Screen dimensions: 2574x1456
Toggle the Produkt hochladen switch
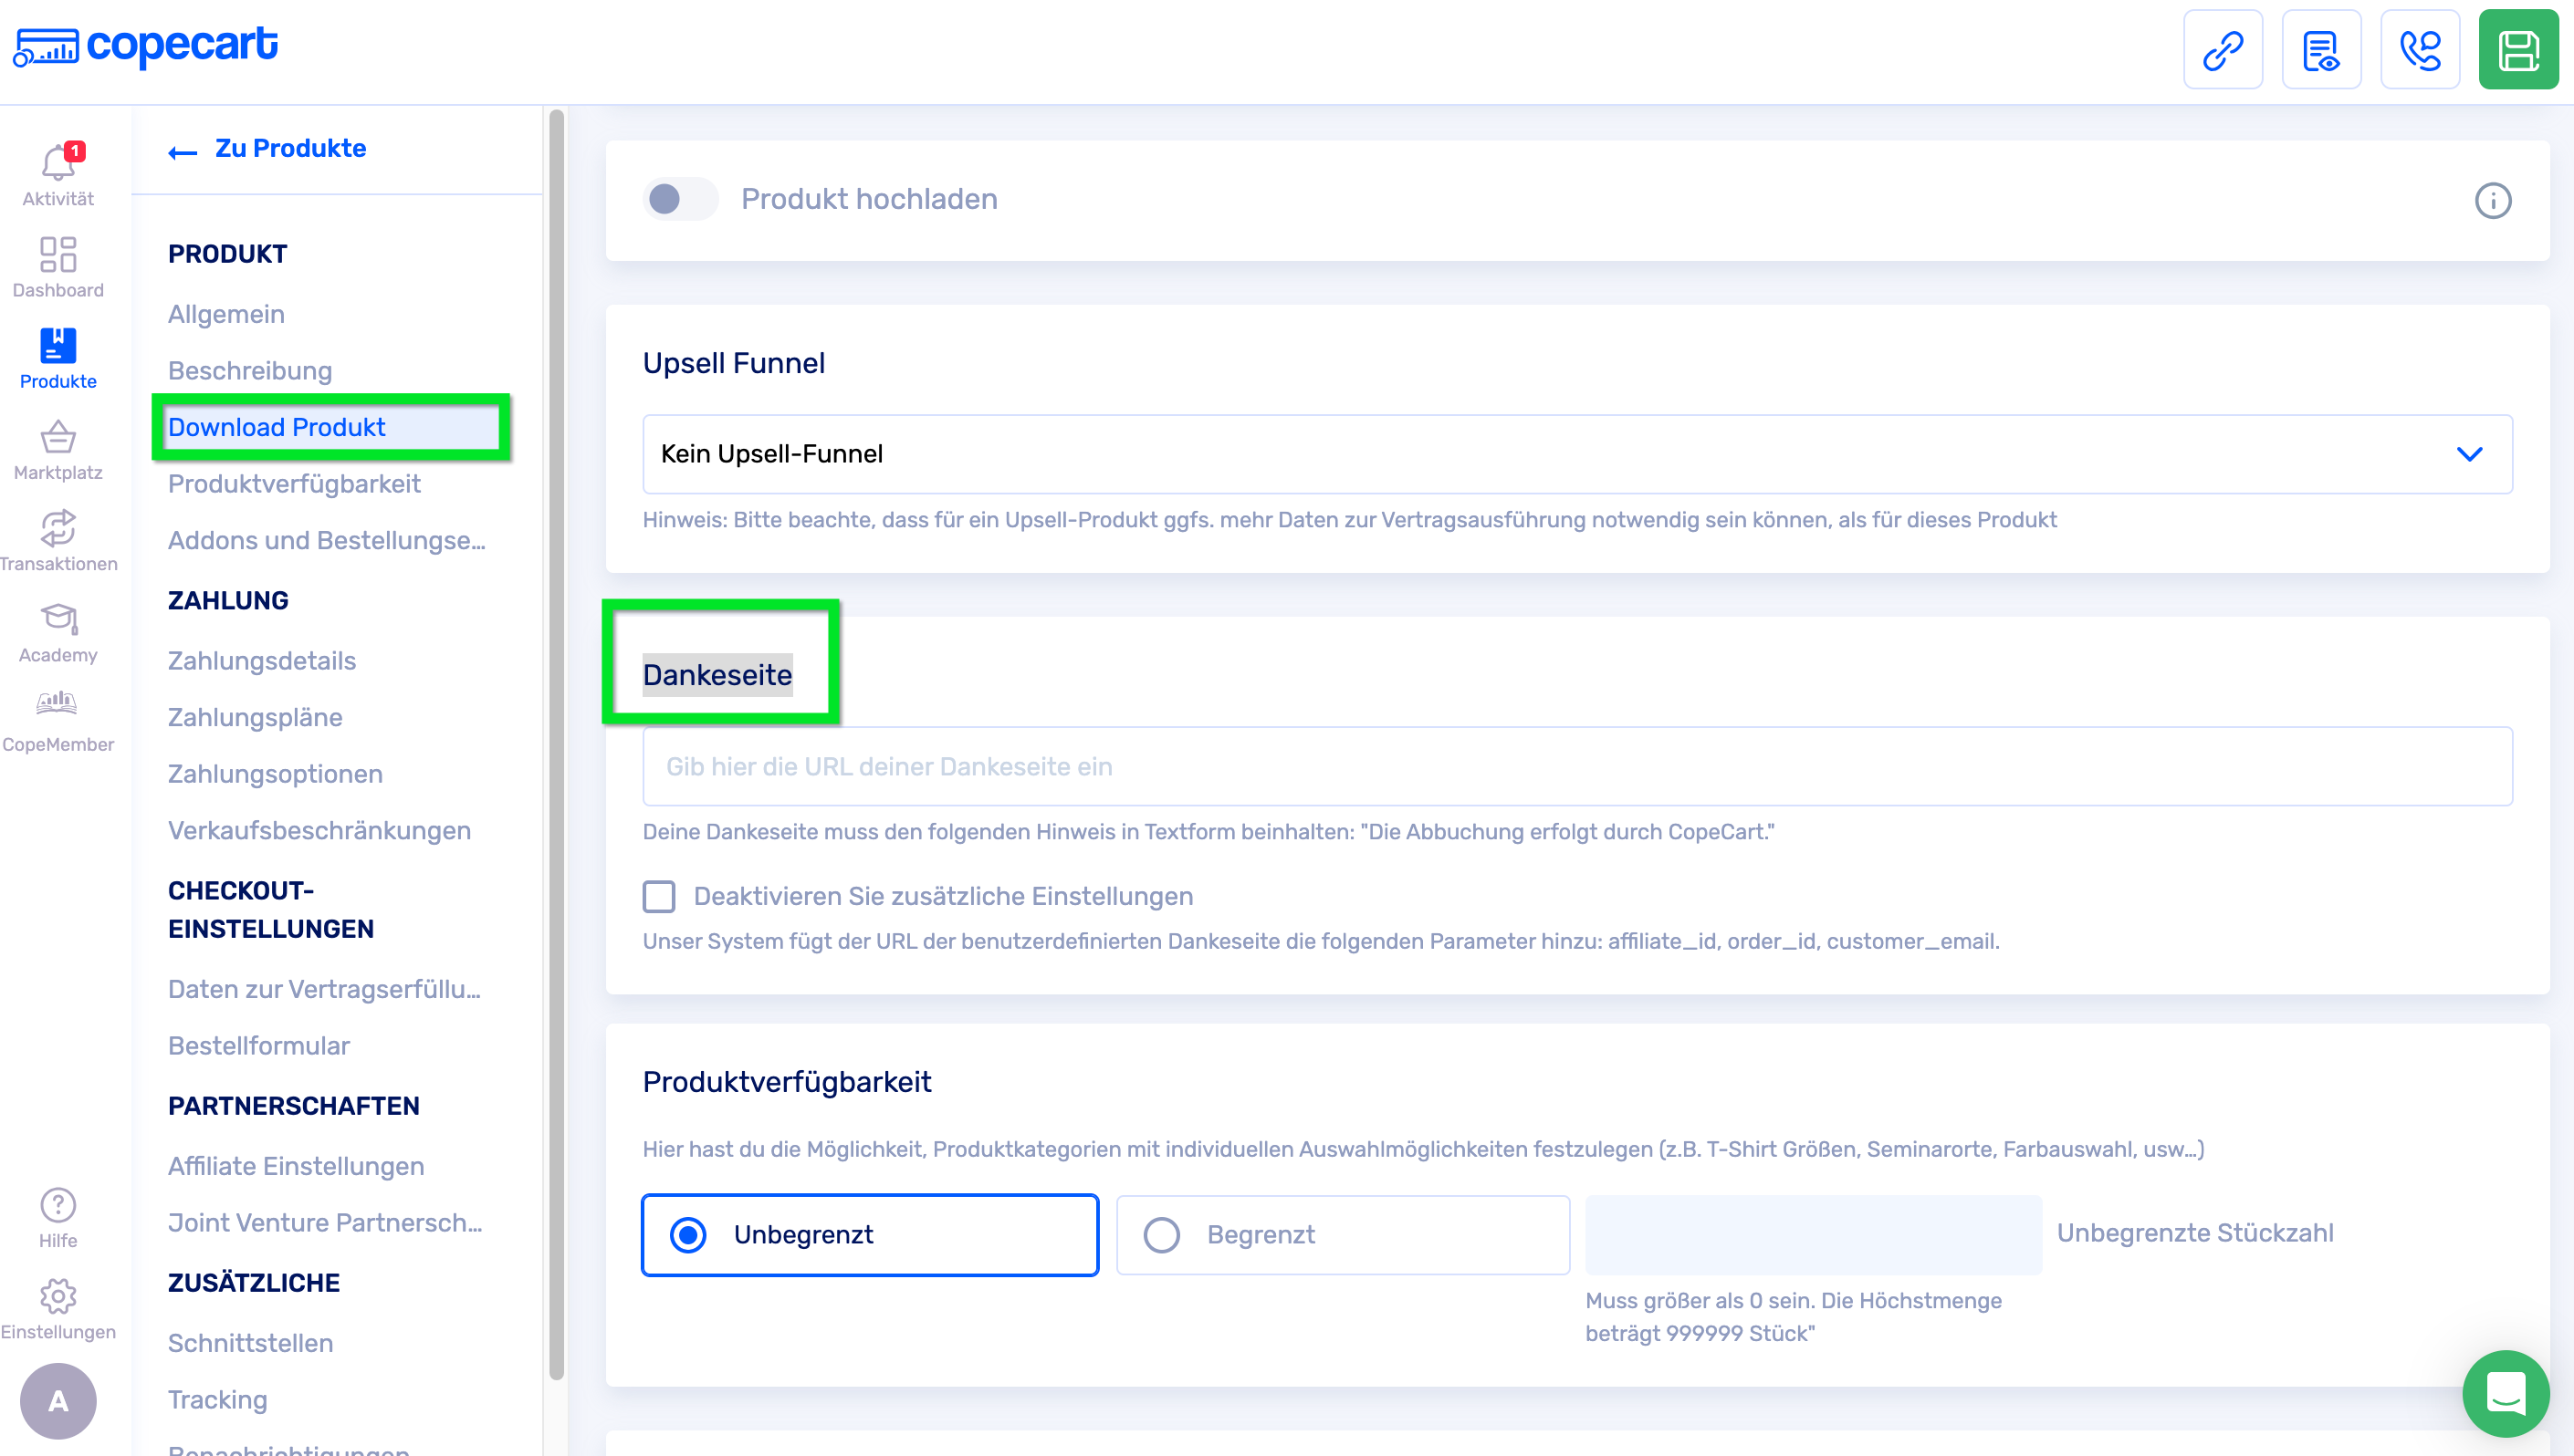(680, 199)
